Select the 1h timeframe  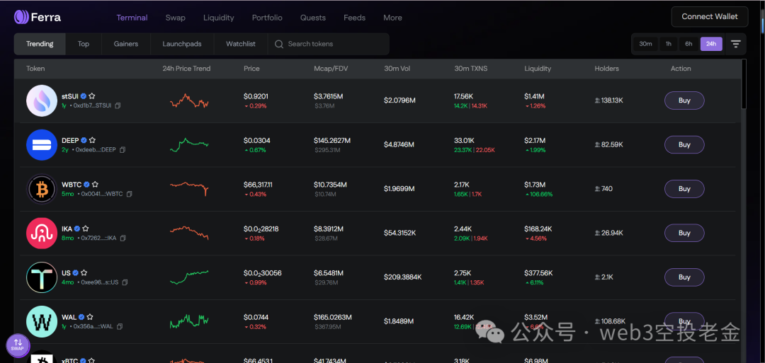coord(669,44)
